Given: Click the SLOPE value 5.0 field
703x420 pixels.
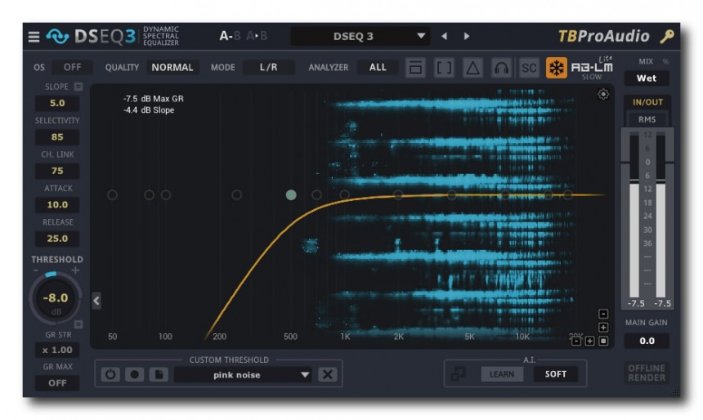Looking at the screenshot, I should (x=57, y=103).
